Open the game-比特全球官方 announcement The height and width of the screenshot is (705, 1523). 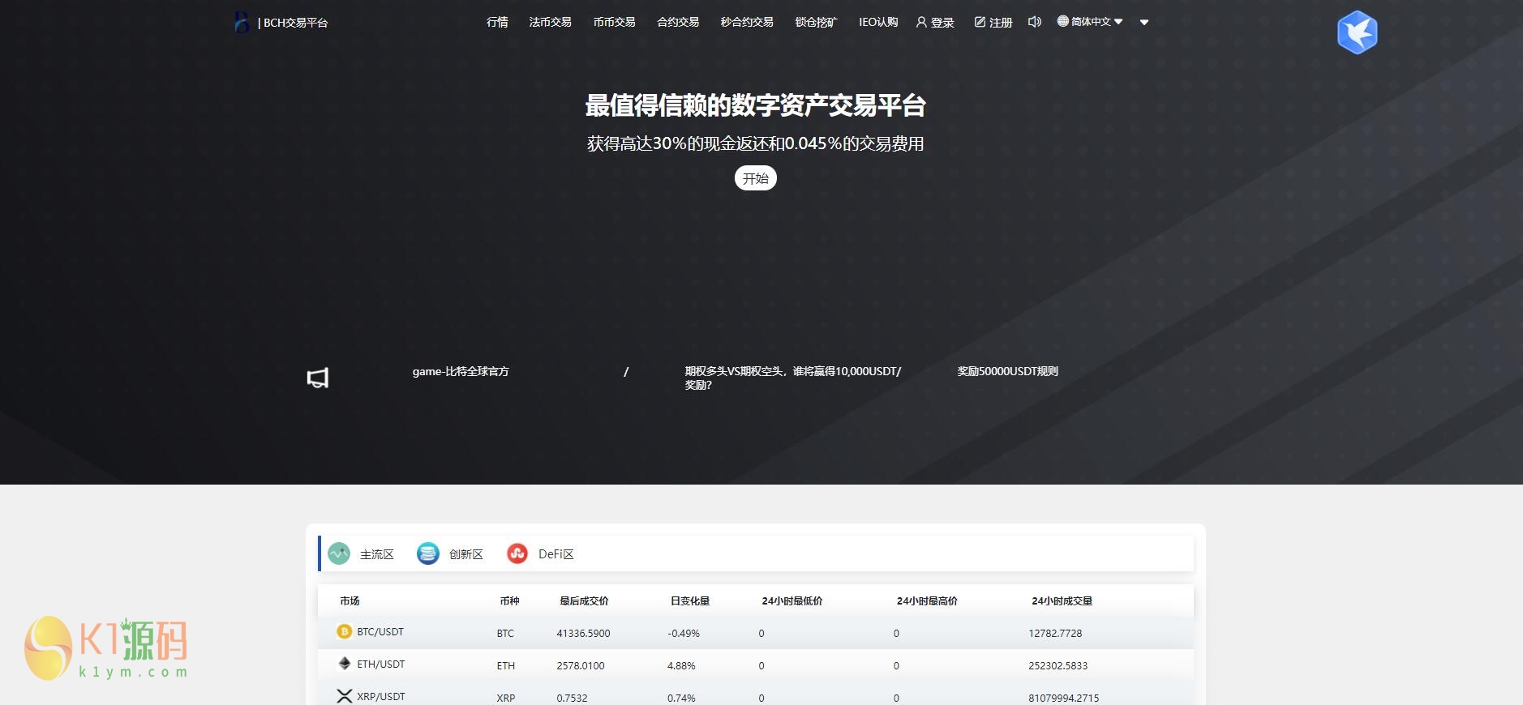tap(461, 371)
